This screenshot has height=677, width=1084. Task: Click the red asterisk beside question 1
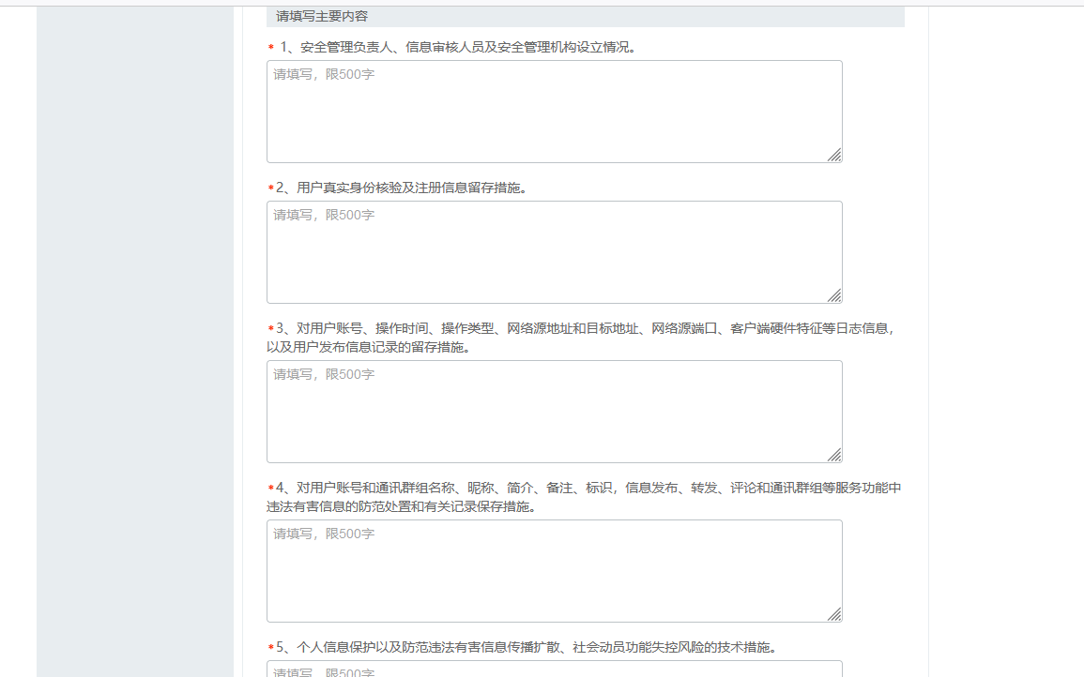pos(271,48)
